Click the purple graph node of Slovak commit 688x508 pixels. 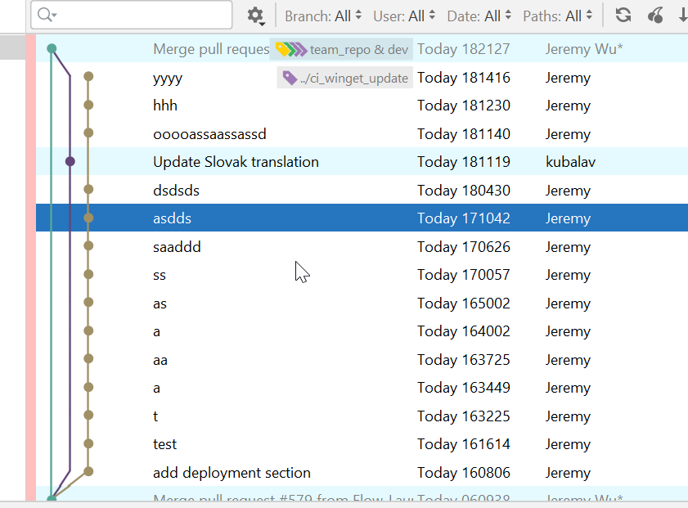point(70,161)
